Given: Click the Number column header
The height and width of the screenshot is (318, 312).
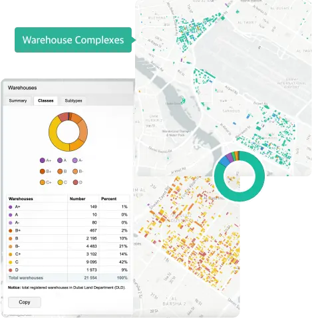Looking at the screenshot, I should click(x=77, y=199).
